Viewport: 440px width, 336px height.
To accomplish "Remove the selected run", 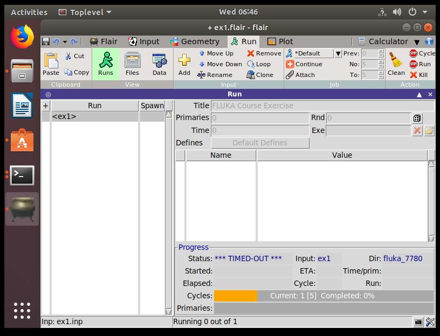I will (264, 53).
